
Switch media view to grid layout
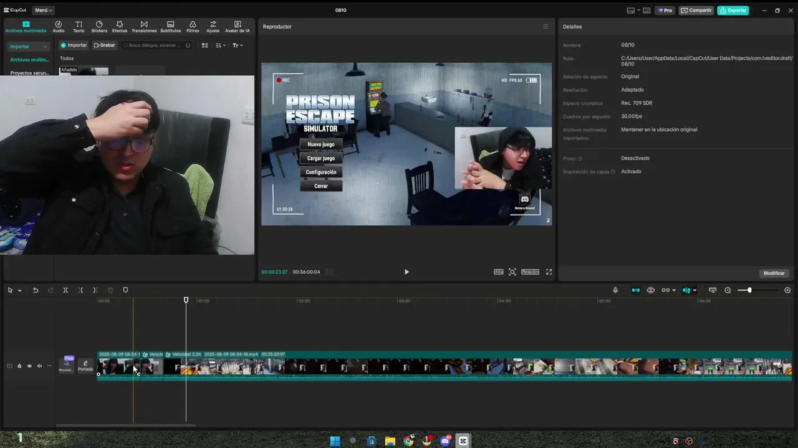click(x=204, y=45)
